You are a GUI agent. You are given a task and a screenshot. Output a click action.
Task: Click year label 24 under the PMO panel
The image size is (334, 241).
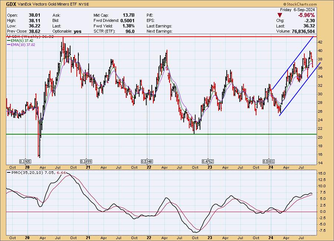(271, 238)
